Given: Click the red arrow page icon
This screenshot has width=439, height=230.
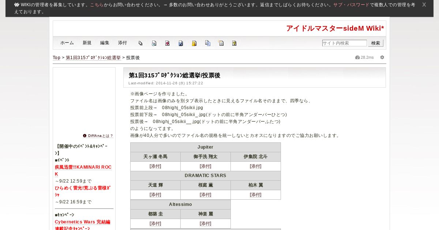Looking at the screenshot, I should click(x=167, y=43).
